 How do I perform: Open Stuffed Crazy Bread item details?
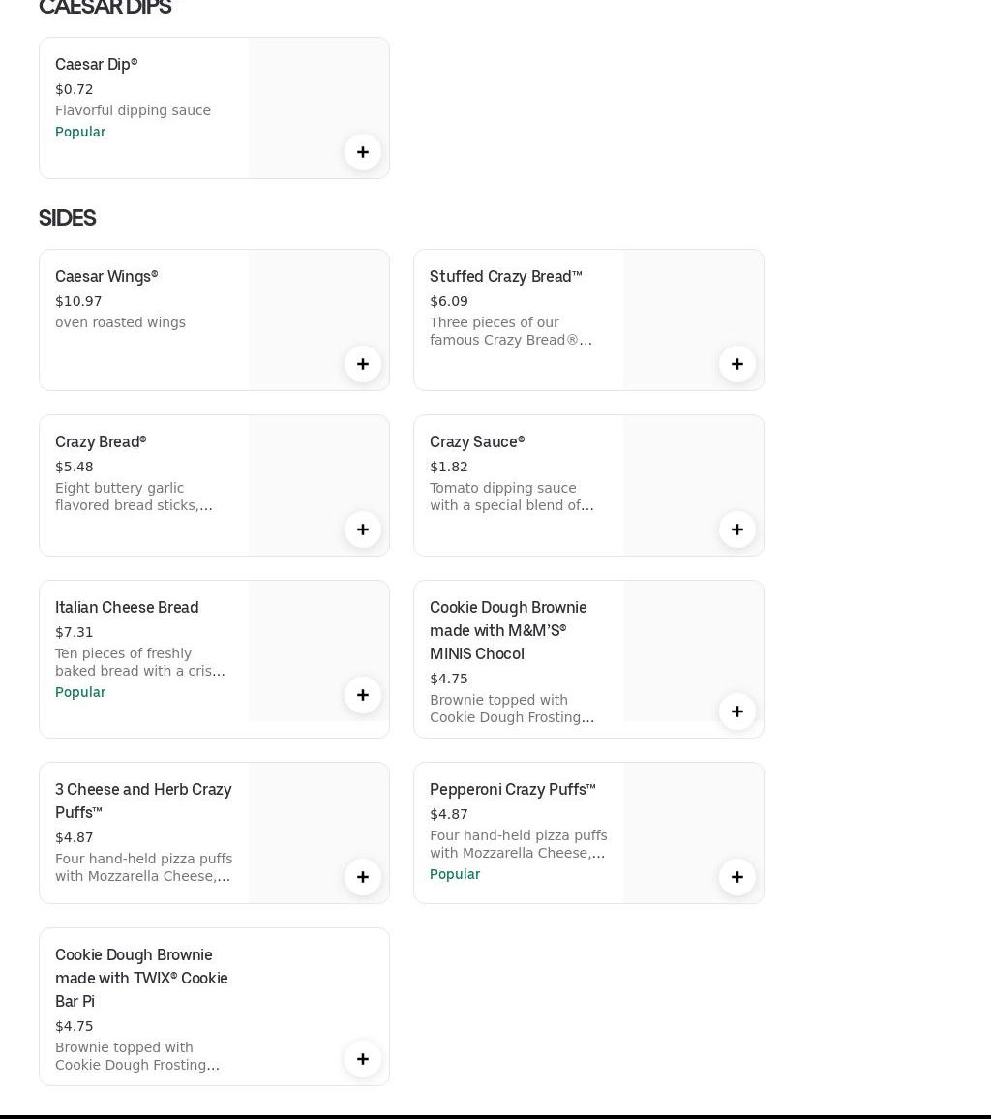(505, 276)
